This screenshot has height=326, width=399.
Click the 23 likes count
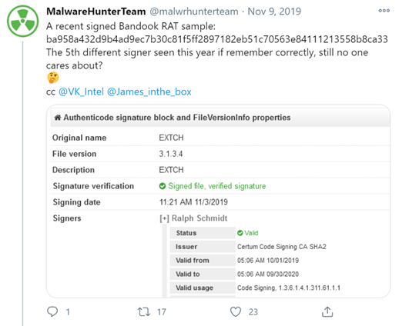coord(253,312)
